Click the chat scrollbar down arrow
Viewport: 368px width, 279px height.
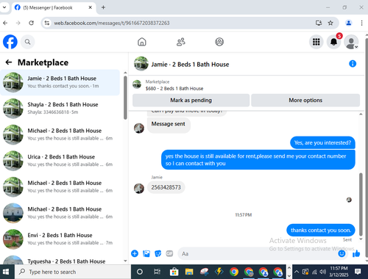pyautogui.click(x=361, y=239)
